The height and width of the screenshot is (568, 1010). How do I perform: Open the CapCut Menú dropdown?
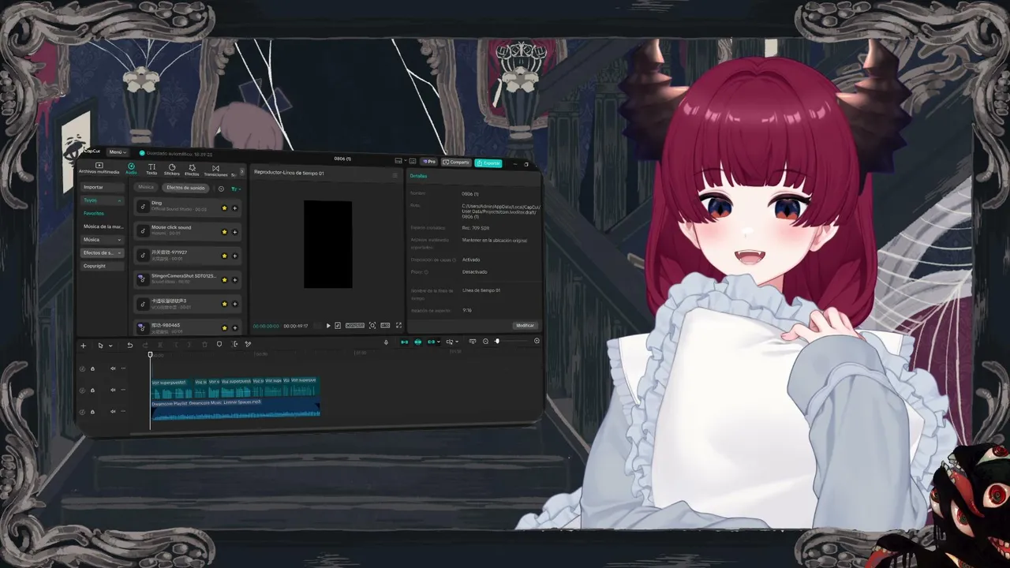click(117, 151)
